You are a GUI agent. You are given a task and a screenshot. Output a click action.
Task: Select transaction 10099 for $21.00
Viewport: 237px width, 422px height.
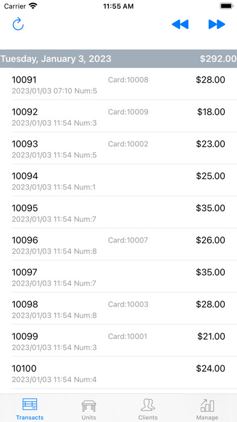pyautogui.click(x=118, y=340)
